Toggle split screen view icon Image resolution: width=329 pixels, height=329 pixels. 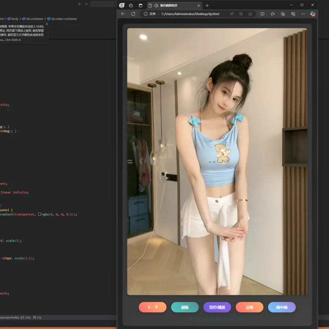tap(262, 14)
